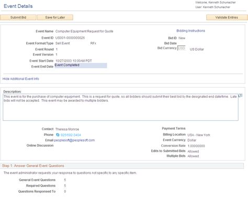248x198 pixels.
Task: Click the RFx event type value
Action: [x=93, y=43]
